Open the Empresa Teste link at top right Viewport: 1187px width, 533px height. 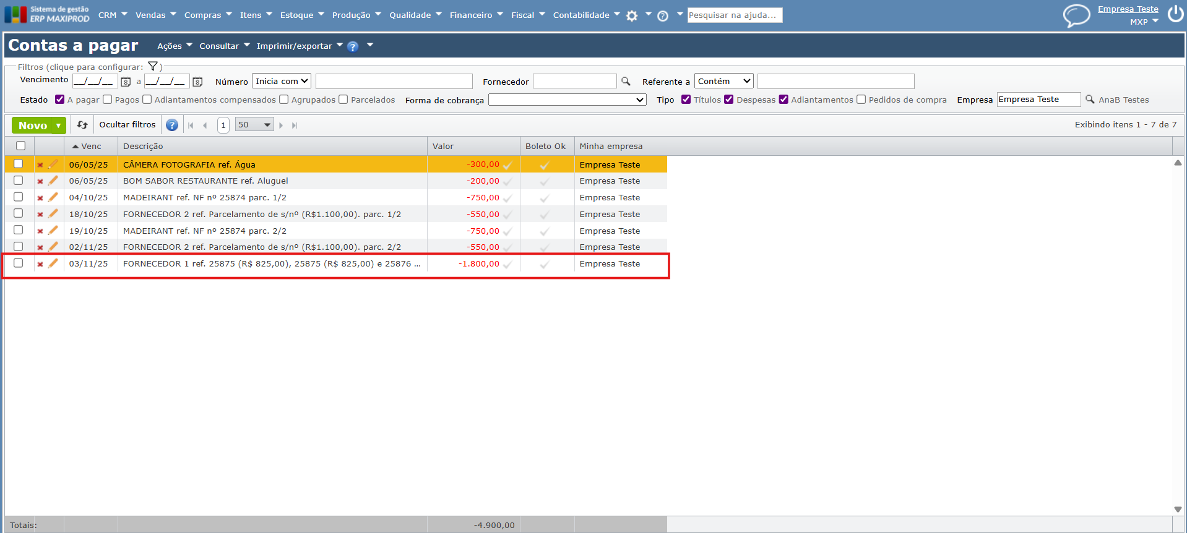(x=1128, y=9)
